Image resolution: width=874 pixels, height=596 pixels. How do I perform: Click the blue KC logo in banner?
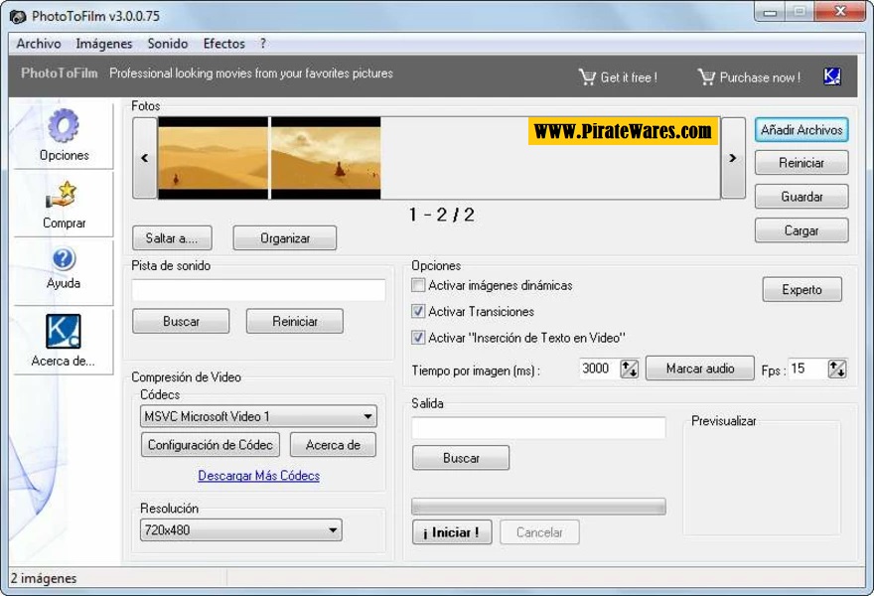[832, 76]
